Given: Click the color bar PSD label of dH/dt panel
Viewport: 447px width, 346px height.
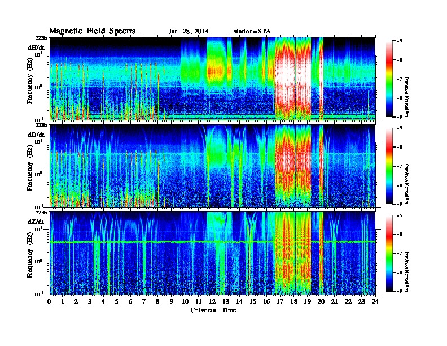Looking at the screenshot, I should pos(407,97).
